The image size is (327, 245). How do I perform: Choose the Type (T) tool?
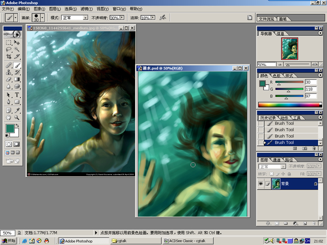point(17,95)
